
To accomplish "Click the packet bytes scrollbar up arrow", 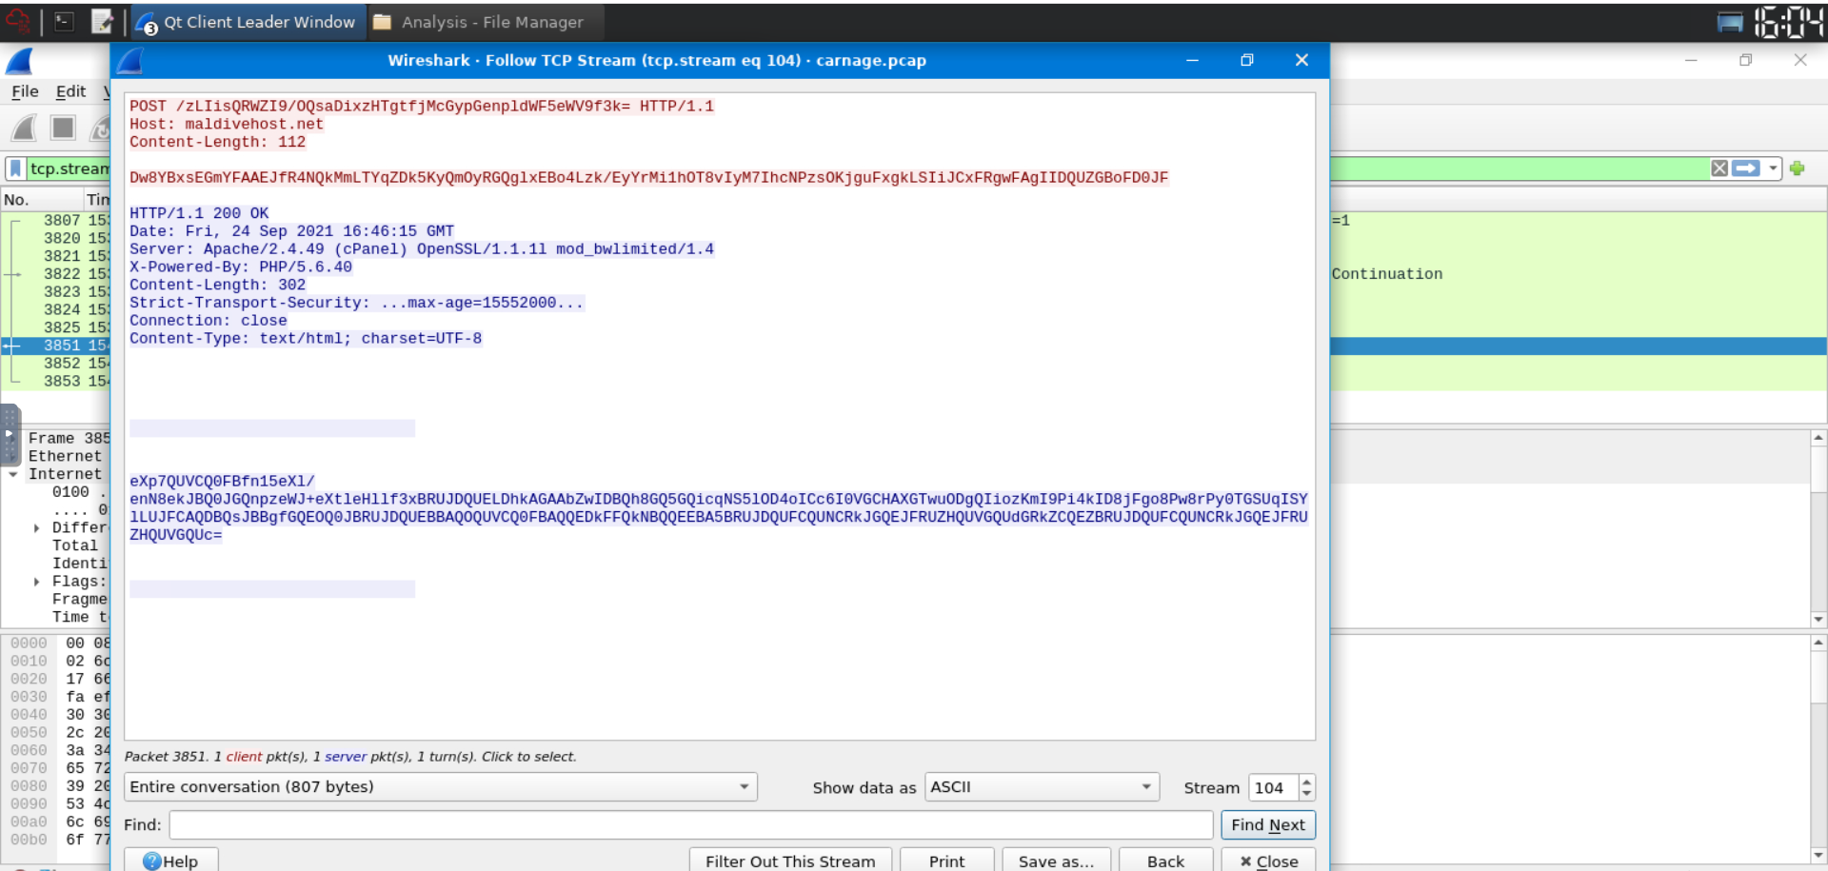I will (x=1818, y=643).
